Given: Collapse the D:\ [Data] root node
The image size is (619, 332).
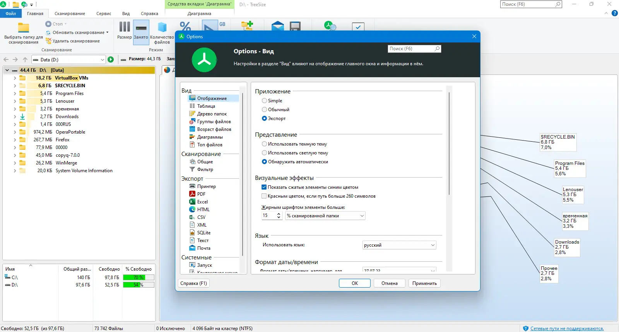Looking at the screenshot, I should 7,70.
